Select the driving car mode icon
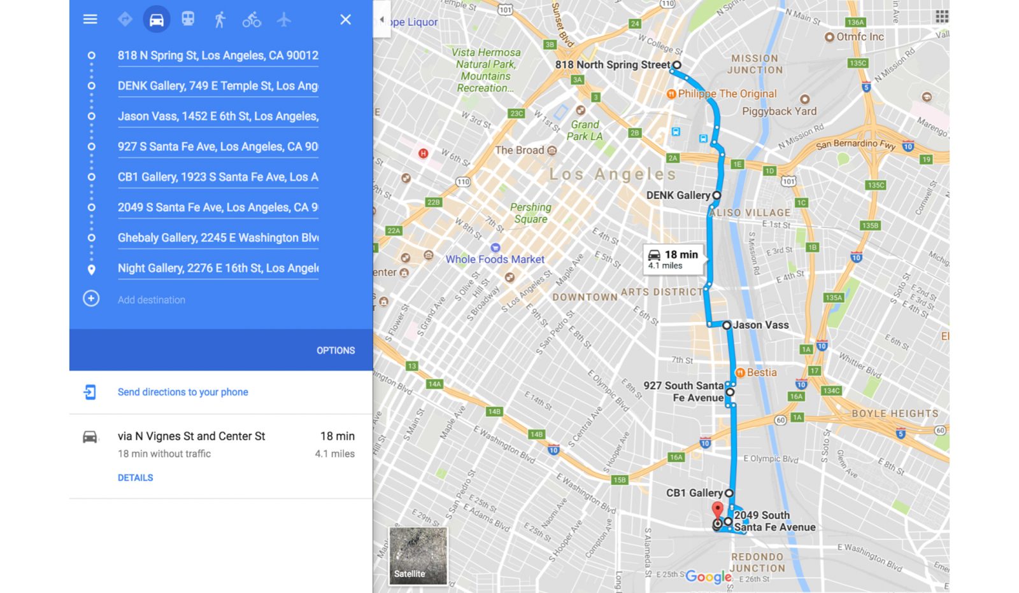Image resolution: width=1019 pixels, height=593 pixels. (x=157, y=19)
